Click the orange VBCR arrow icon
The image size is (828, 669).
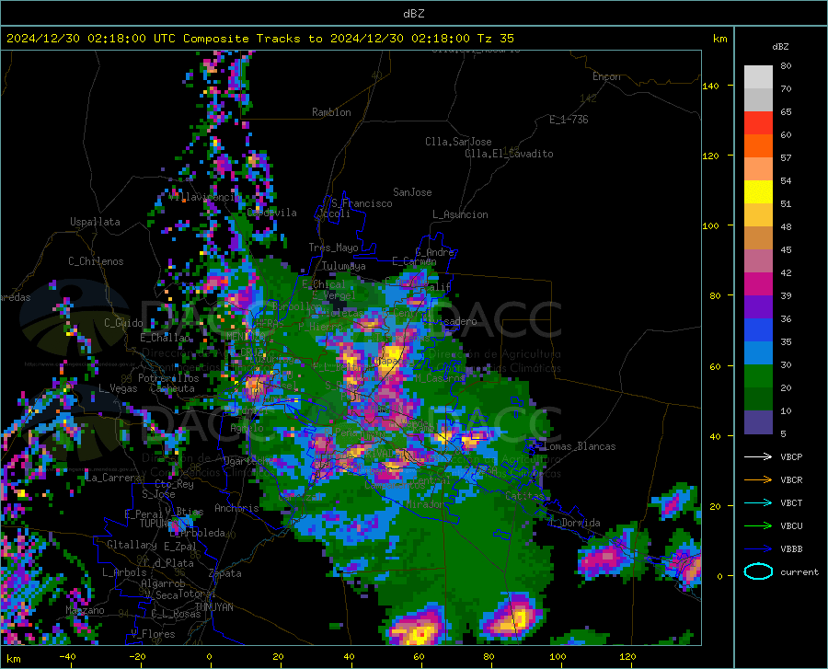(758, 479)
